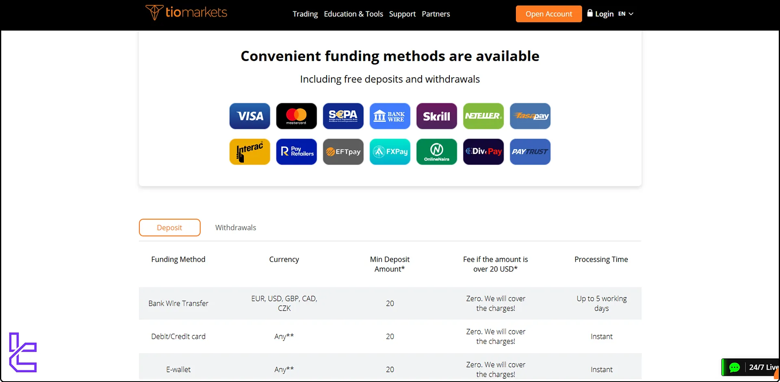The height and width of the screenshot is (382, 780).
Task: Click the Processing Time column header
Action: [601, 259]
